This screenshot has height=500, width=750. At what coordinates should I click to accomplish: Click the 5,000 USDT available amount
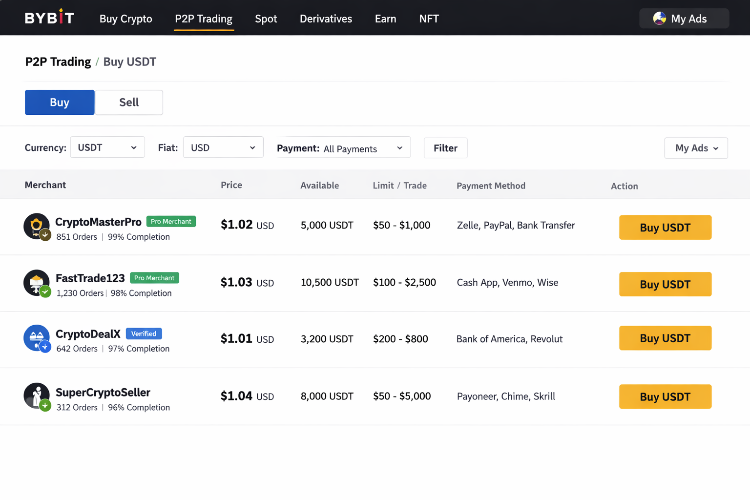[327, 225]
